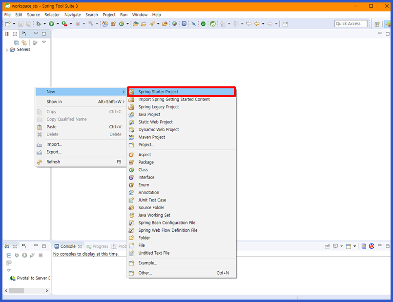
Task: Open the New wizard dropdown arrow
Action: [x=14, y=24]
